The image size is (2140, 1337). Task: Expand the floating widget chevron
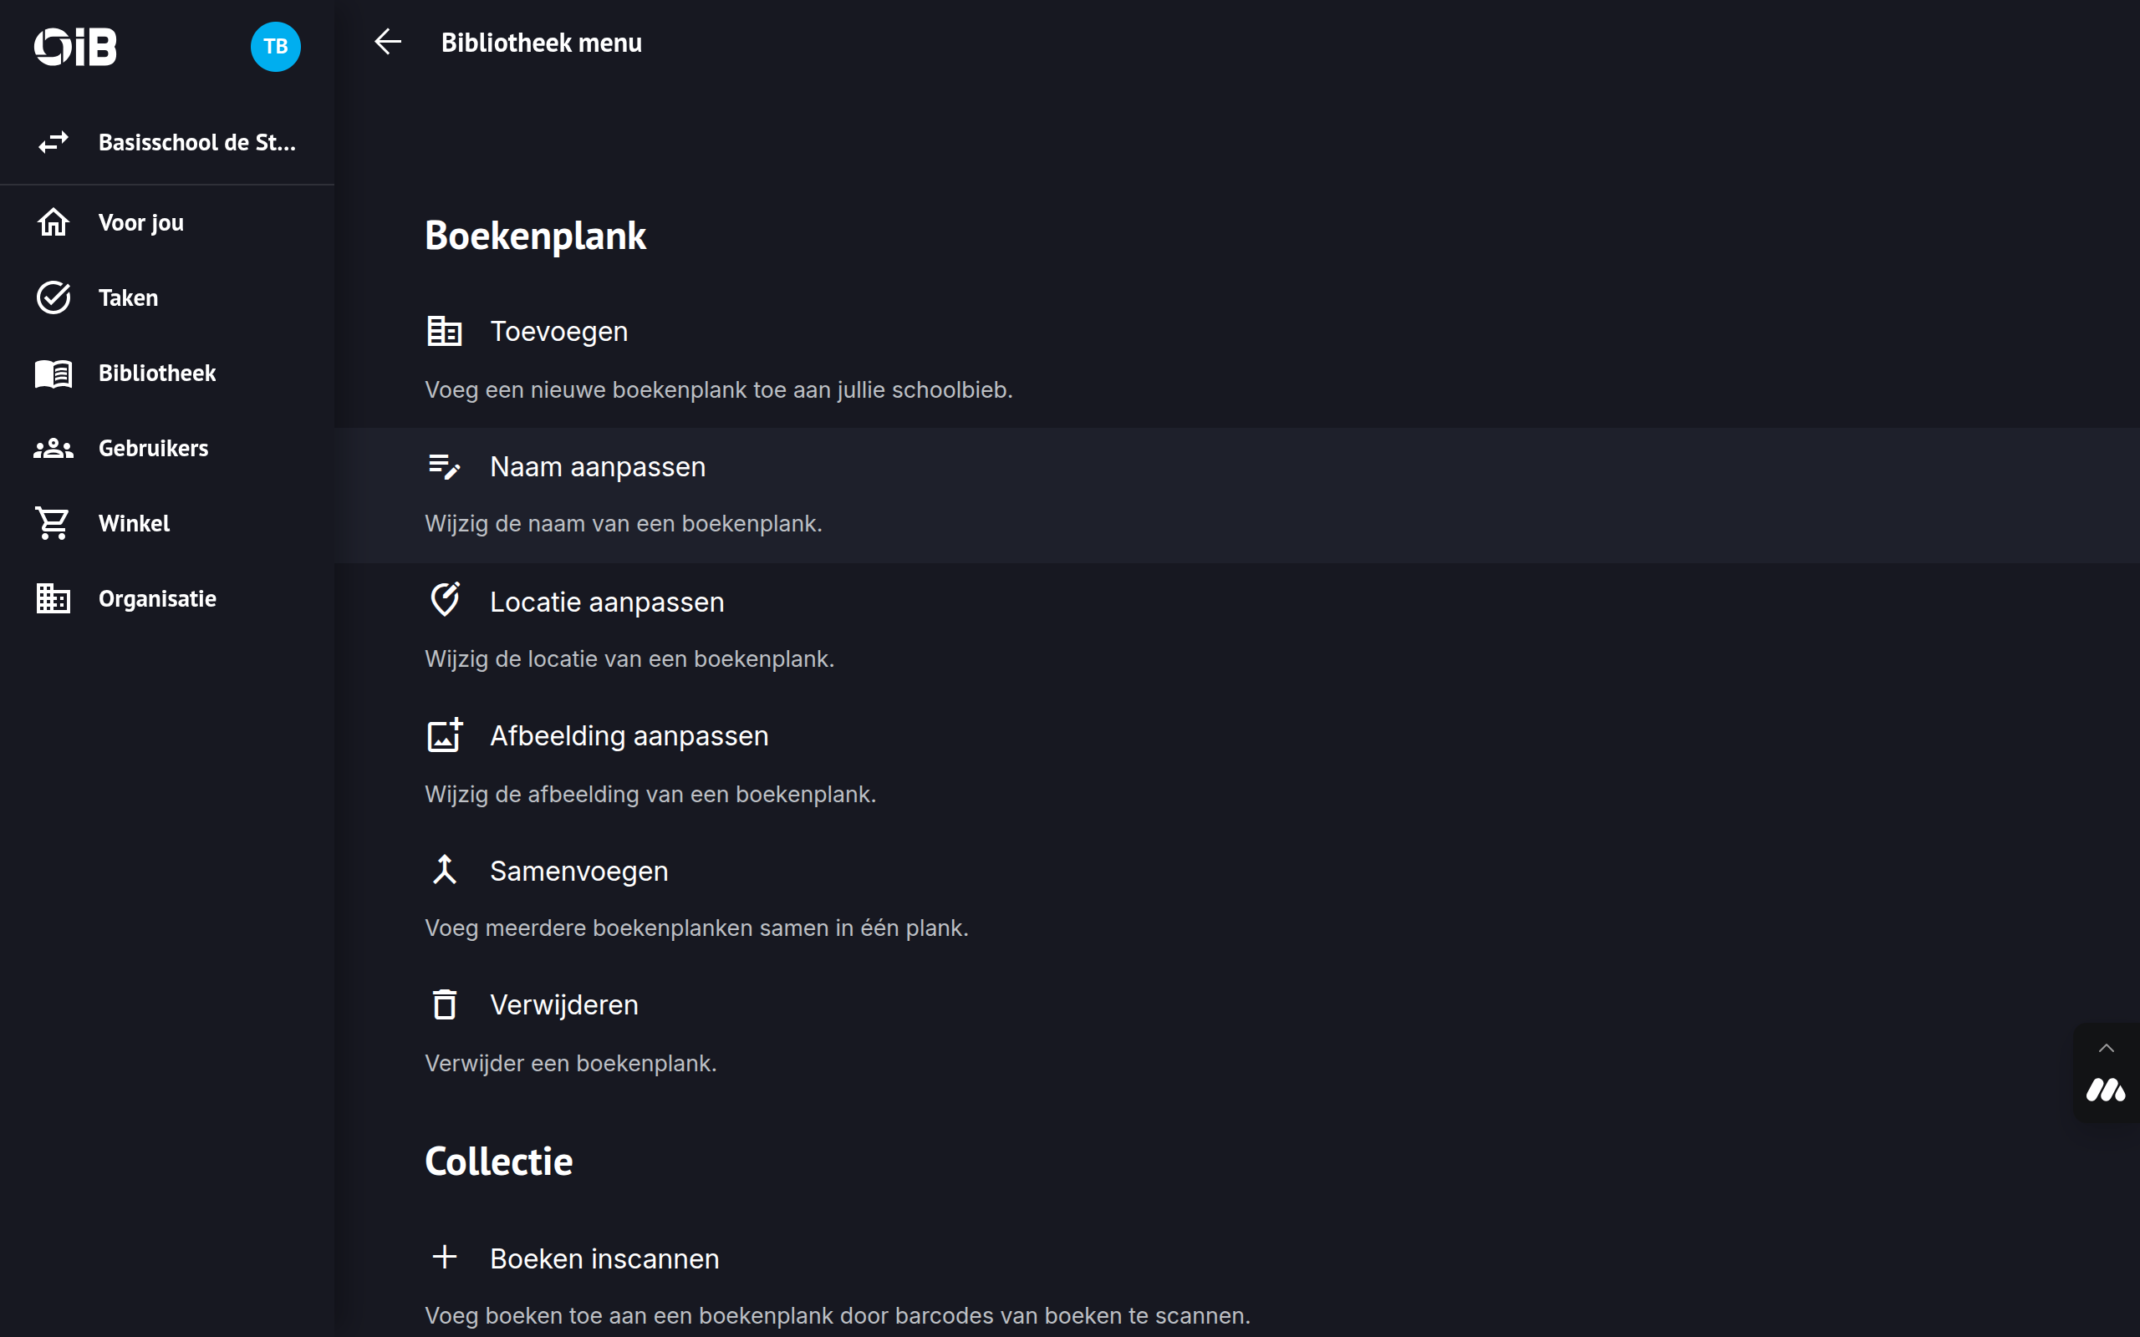(x=2106, y=1049)
